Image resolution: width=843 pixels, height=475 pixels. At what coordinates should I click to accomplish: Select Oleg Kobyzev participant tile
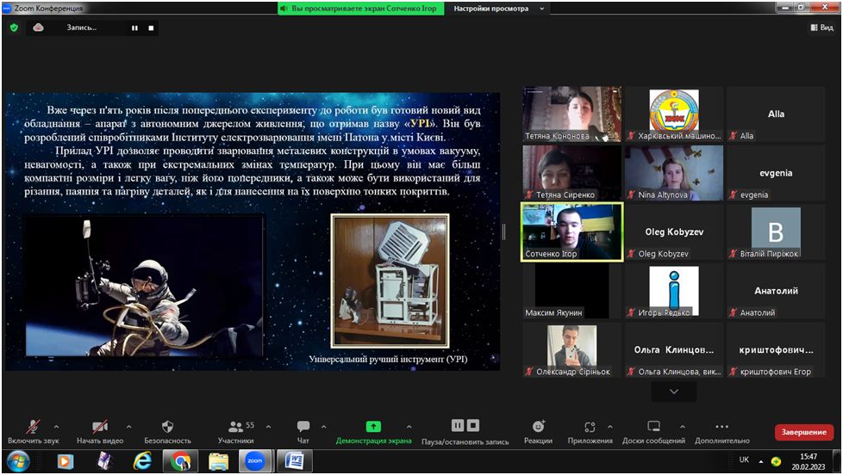click(x=674, y=231)
